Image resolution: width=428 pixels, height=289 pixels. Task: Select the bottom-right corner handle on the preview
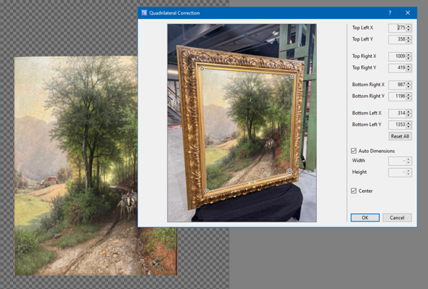pyautogui.click(x=289, y=172)
